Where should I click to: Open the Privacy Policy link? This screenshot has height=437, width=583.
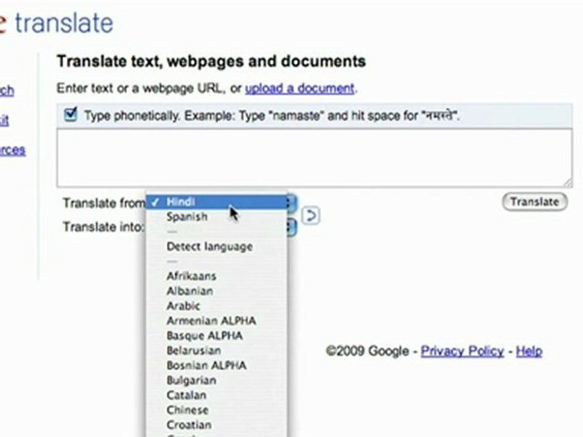tap(462, 351)
